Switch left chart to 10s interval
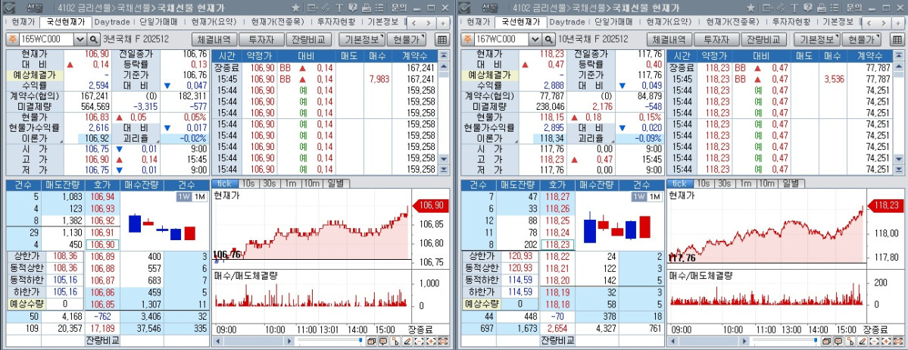This screenshot has height=350, width=908. pos(248,183)
